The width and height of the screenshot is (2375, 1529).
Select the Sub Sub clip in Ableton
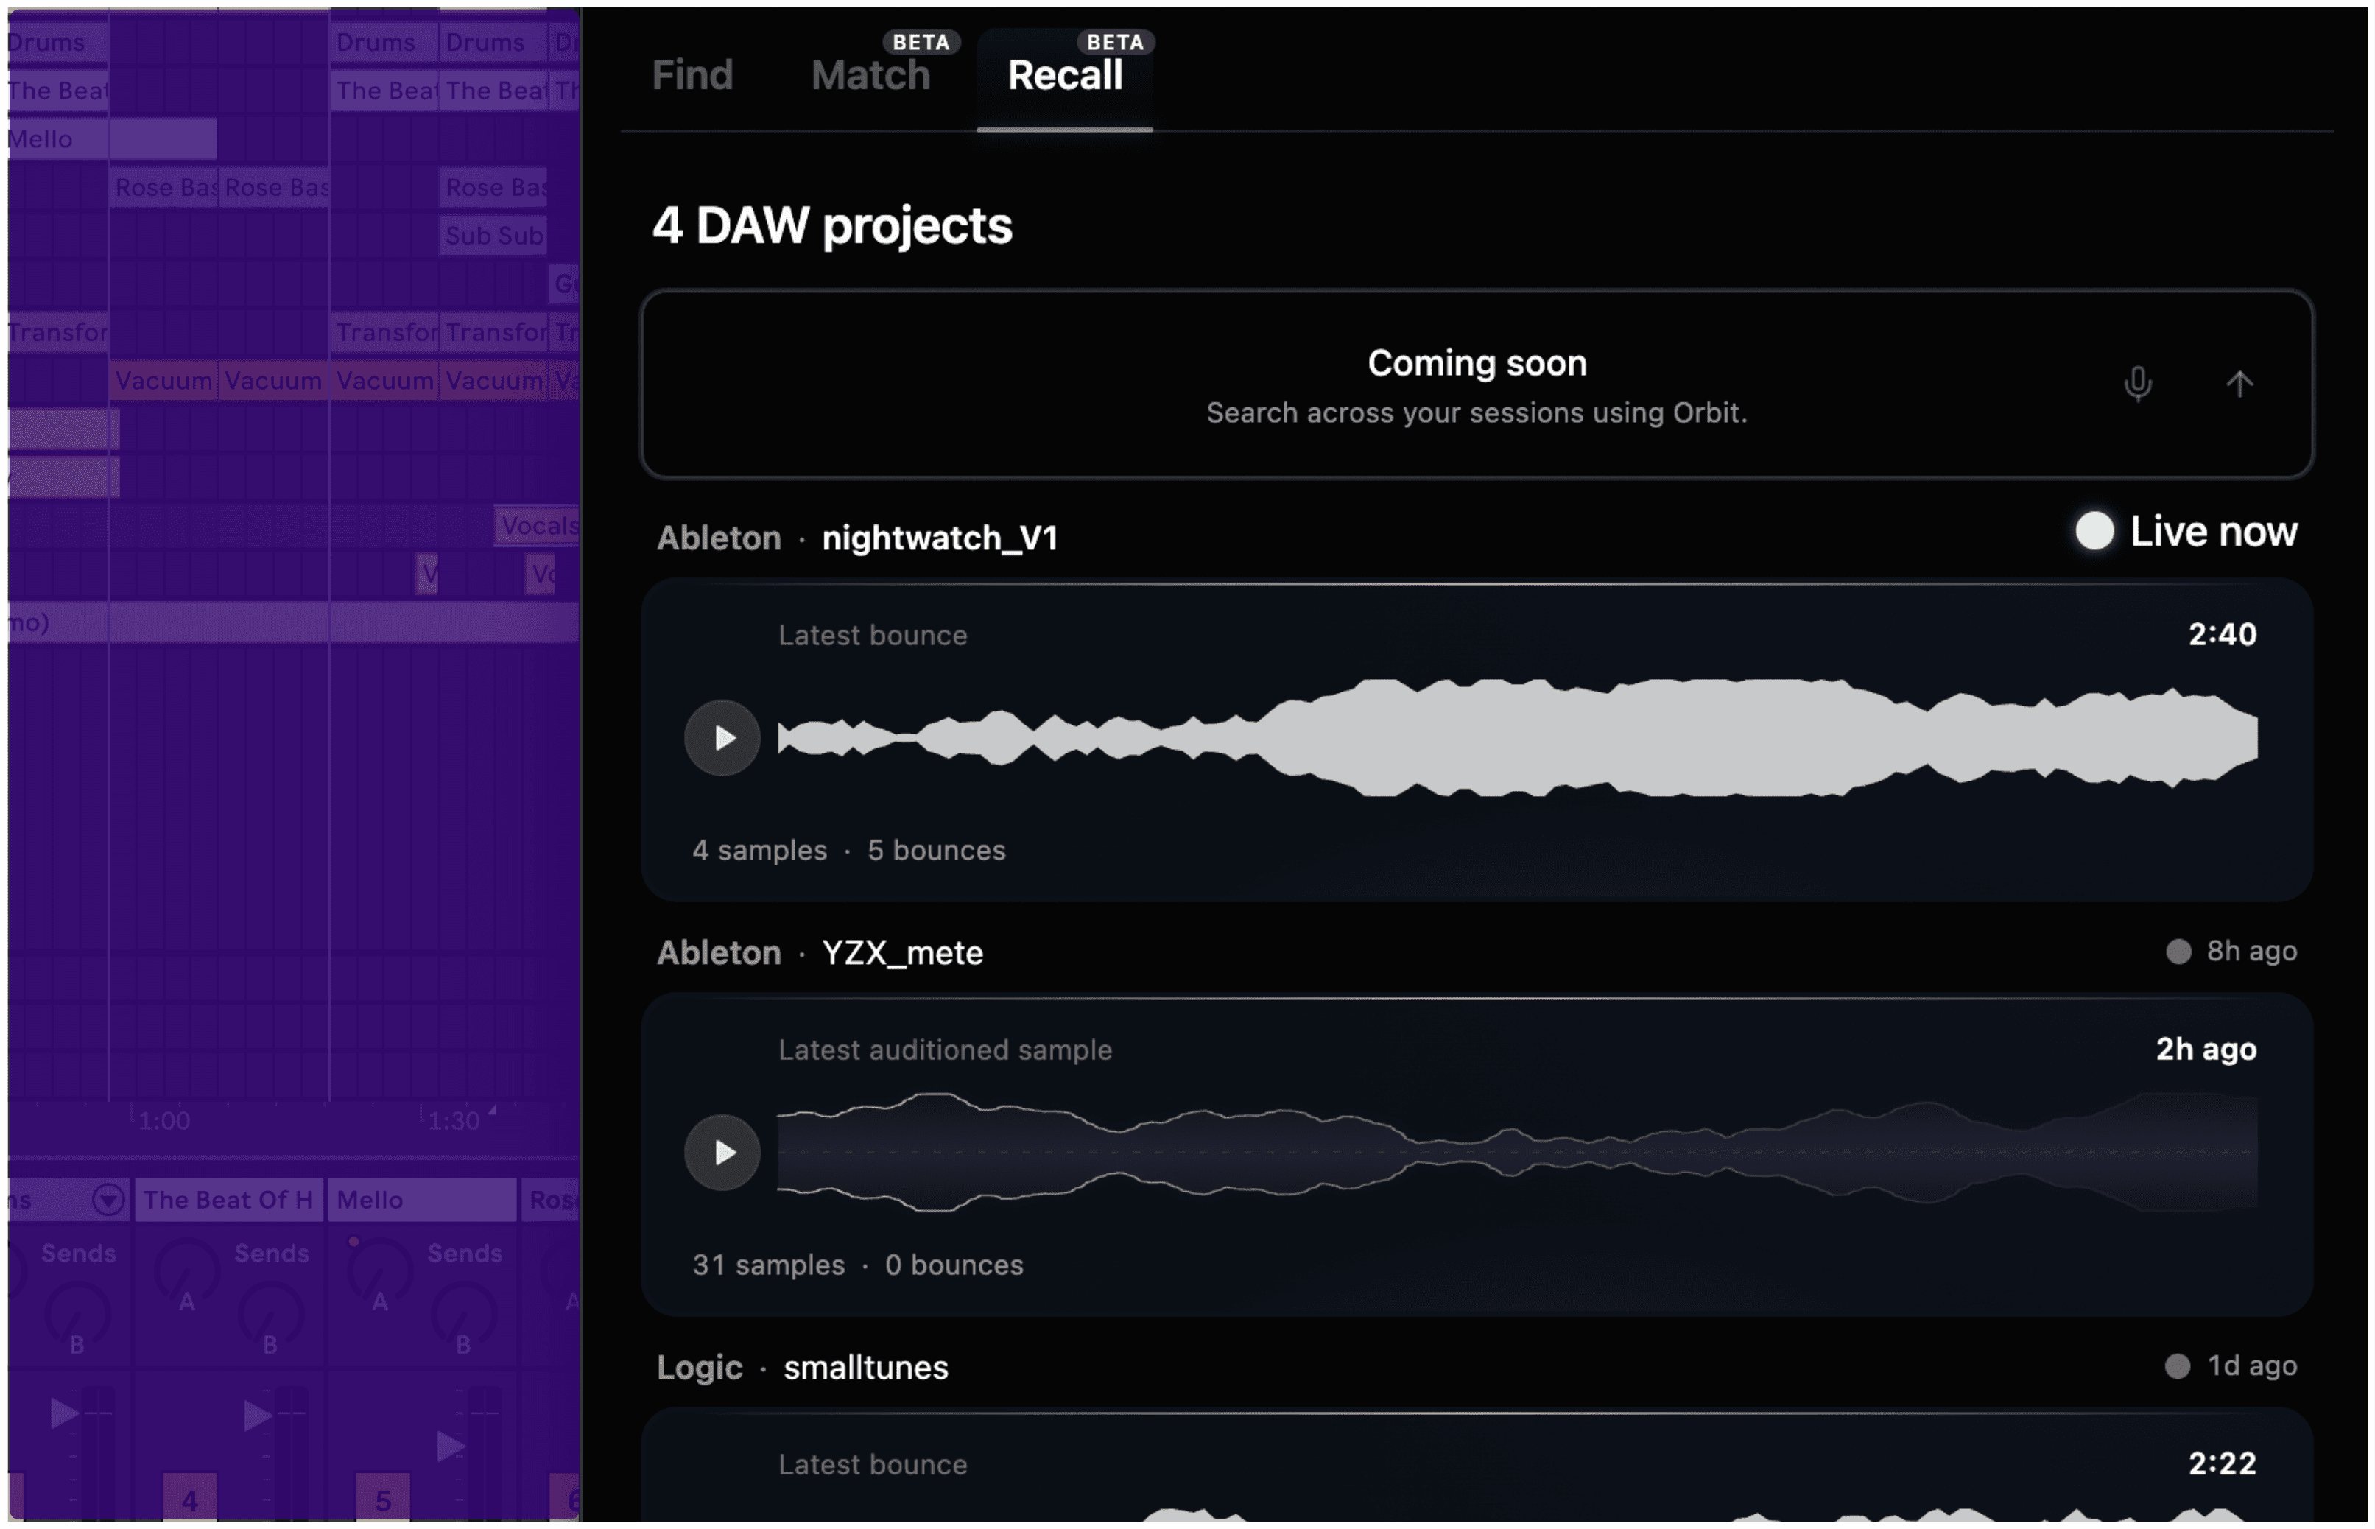point(493,235)
